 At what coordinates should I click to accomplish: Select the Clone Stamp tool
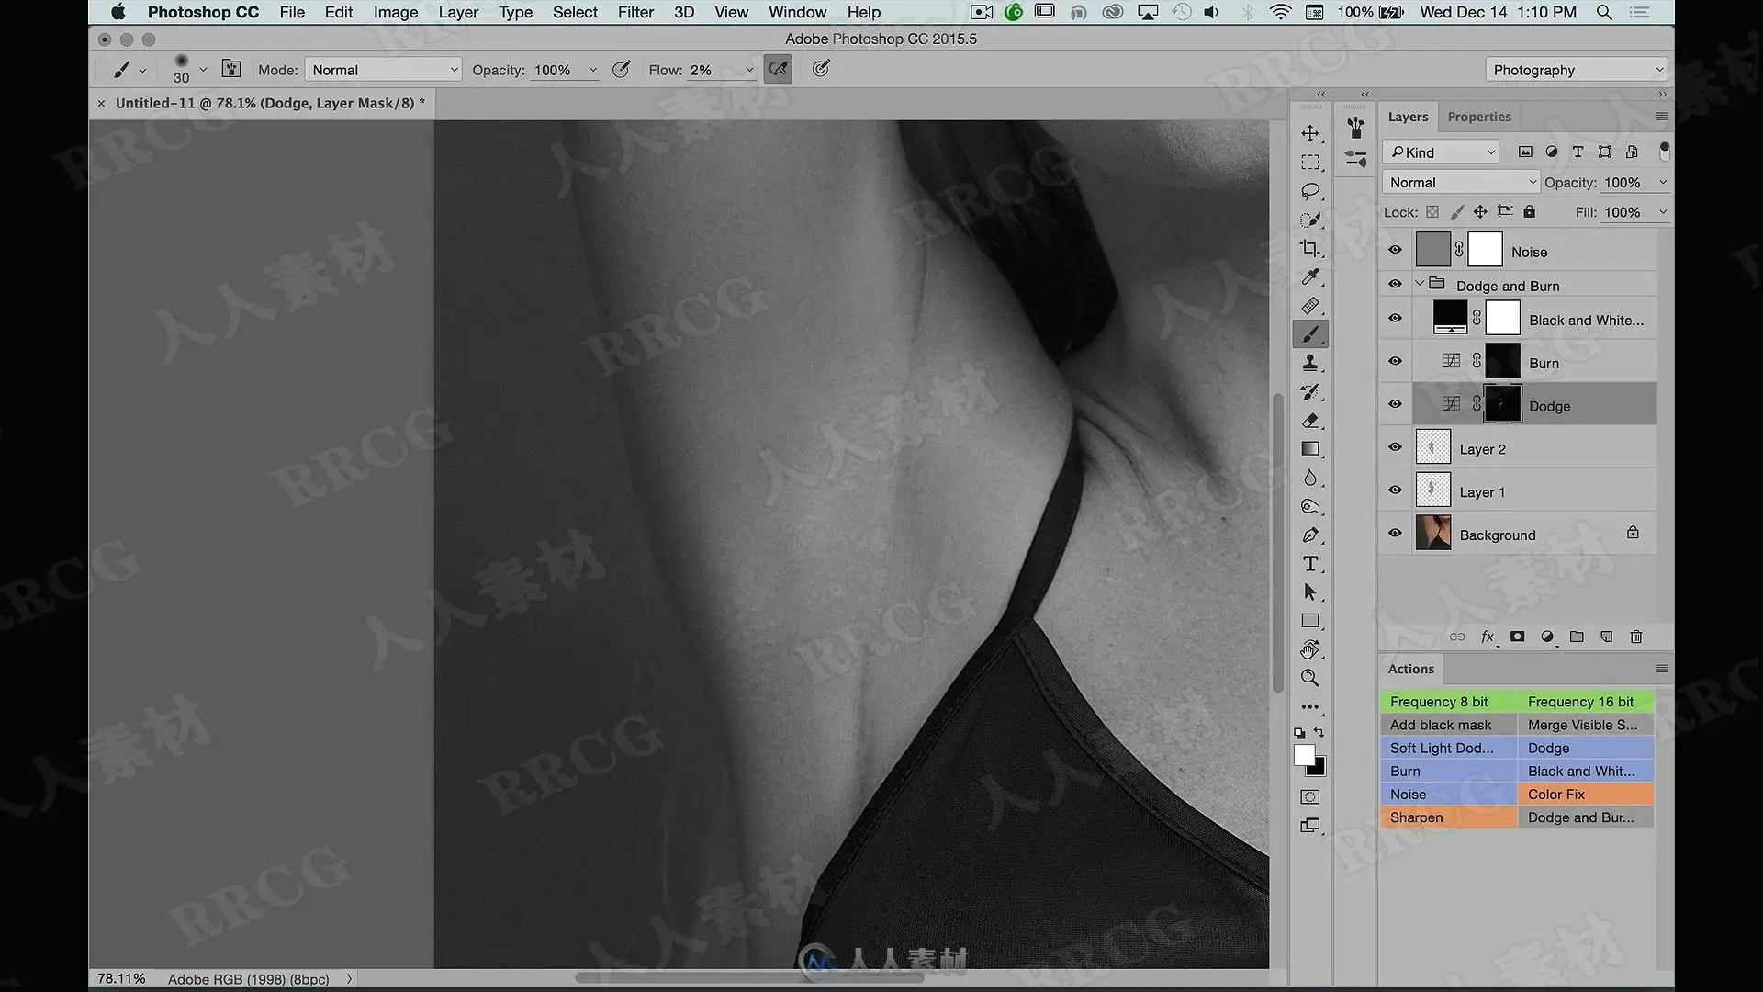coord(1310,363)
